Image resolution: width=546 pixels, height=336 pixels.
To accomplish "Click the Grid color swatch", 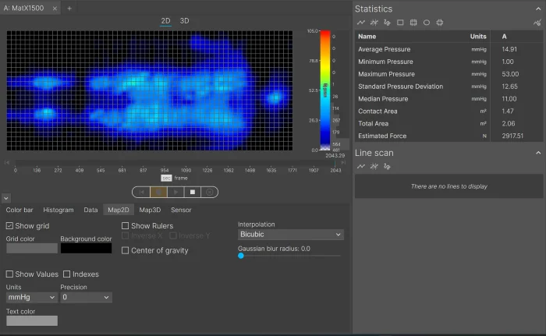I will pos(31,248).
